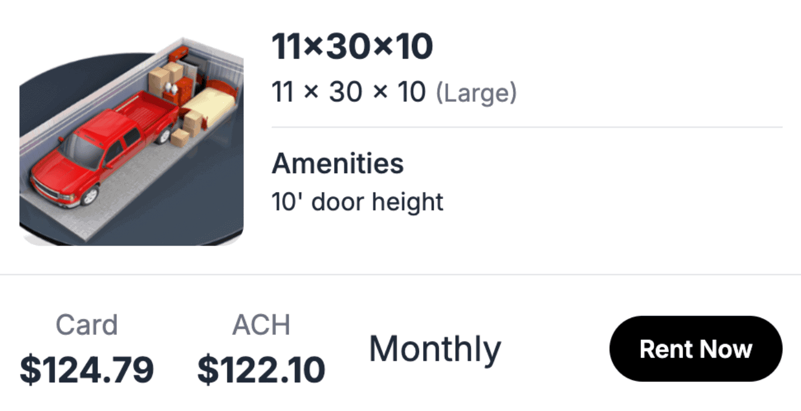
Task: Click the single box behind the truck's rear wheel
Action: (179, 138)
